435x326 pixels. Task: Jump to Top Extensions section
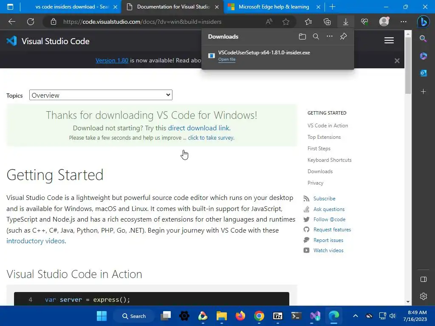(324, 137)
